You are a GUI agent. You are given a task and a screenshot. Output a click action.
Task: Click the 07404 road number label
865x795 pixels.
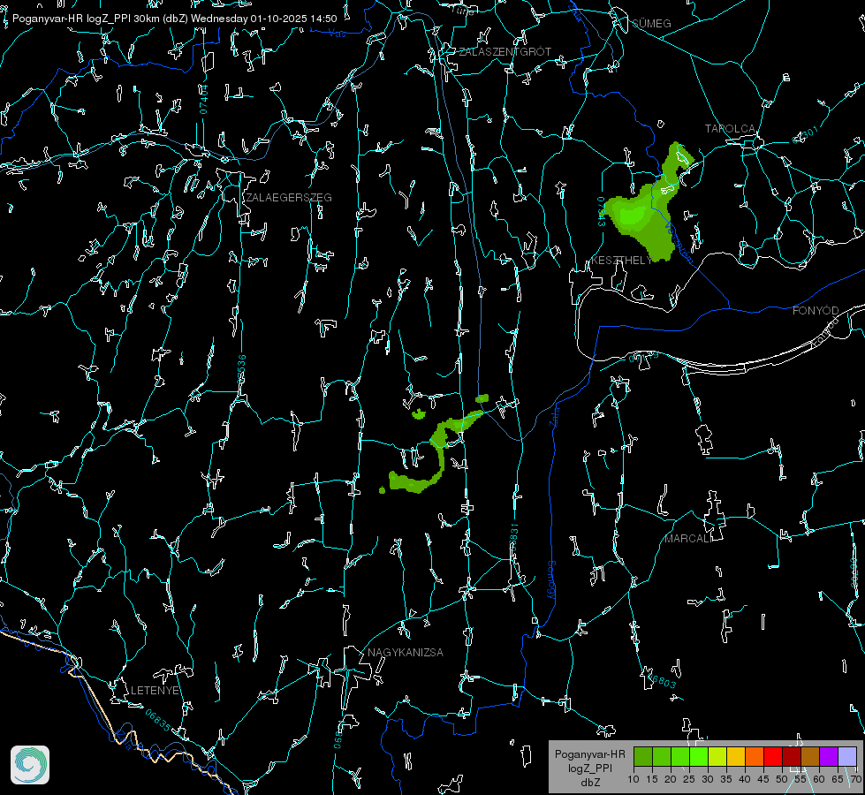[203, 99]
